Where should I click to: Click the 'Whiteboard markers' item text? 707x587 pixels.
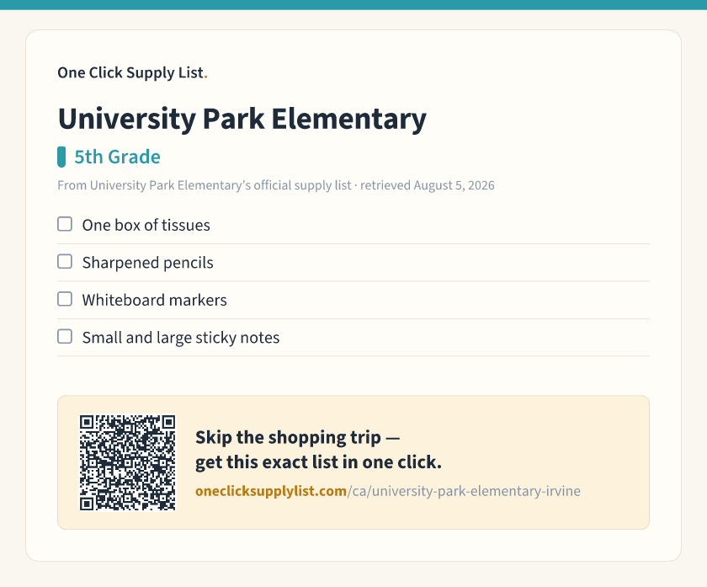pos(155,300)
